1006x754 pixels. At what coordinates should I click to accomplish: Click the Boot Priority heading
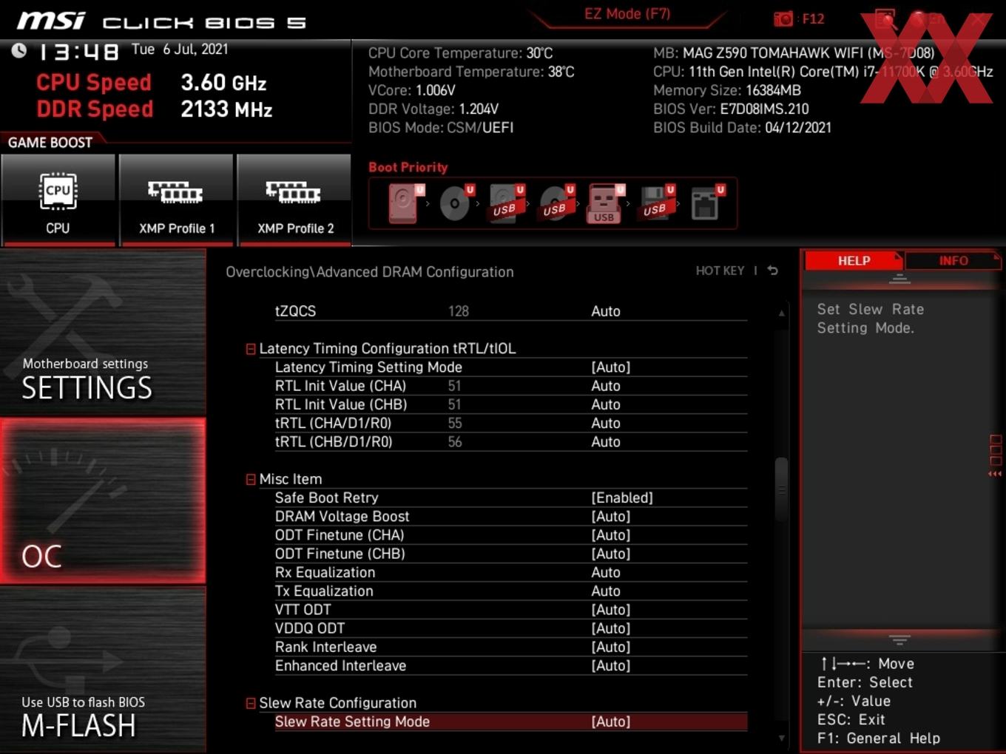click(x=408, y=167)
